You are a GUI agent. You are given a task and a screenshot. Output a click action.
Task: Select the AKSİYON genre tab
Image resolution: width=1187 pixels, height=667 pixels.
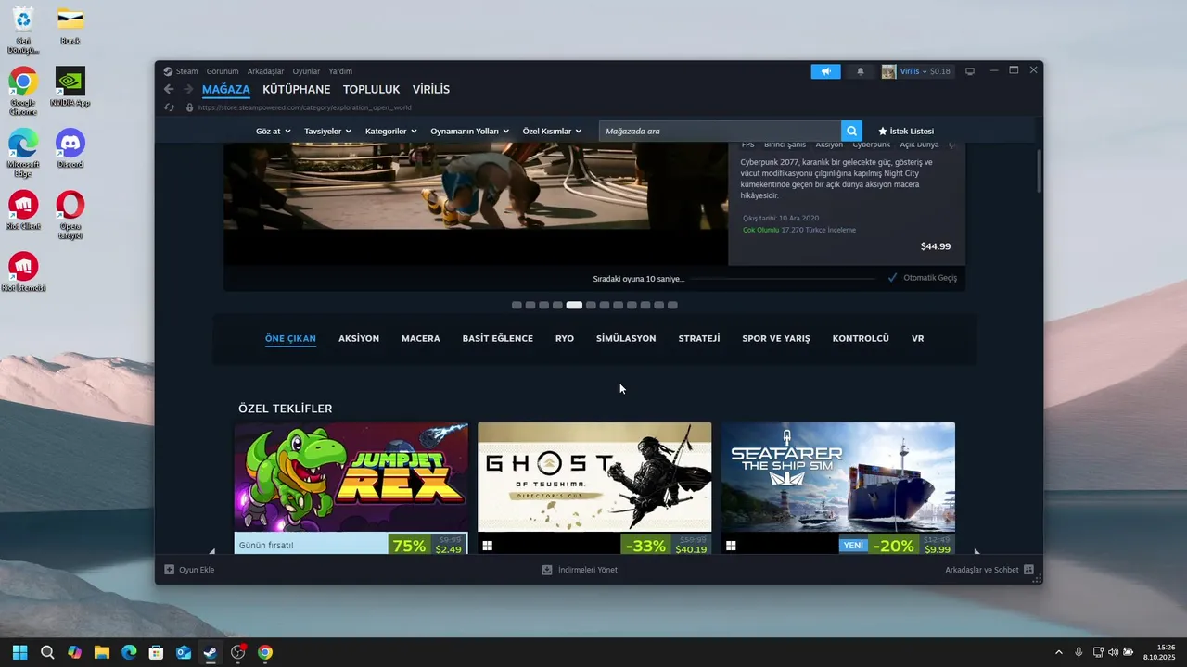click(x=359, y=339)
